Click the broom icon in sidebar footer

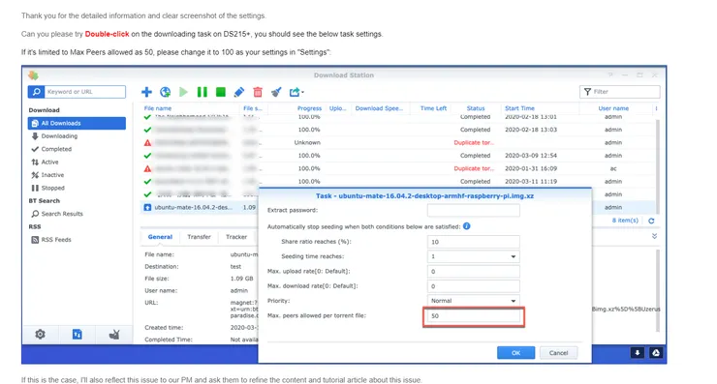[114, 335]
